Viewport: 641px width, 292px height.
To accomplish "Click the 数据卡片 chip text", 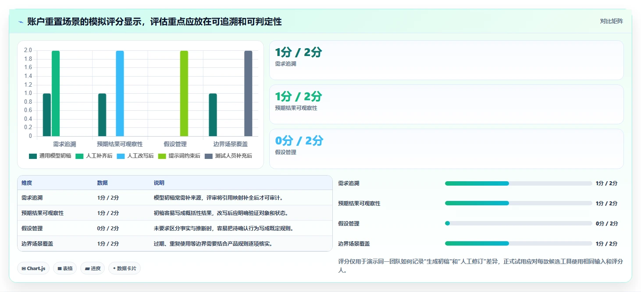I will tap(127, 268).
